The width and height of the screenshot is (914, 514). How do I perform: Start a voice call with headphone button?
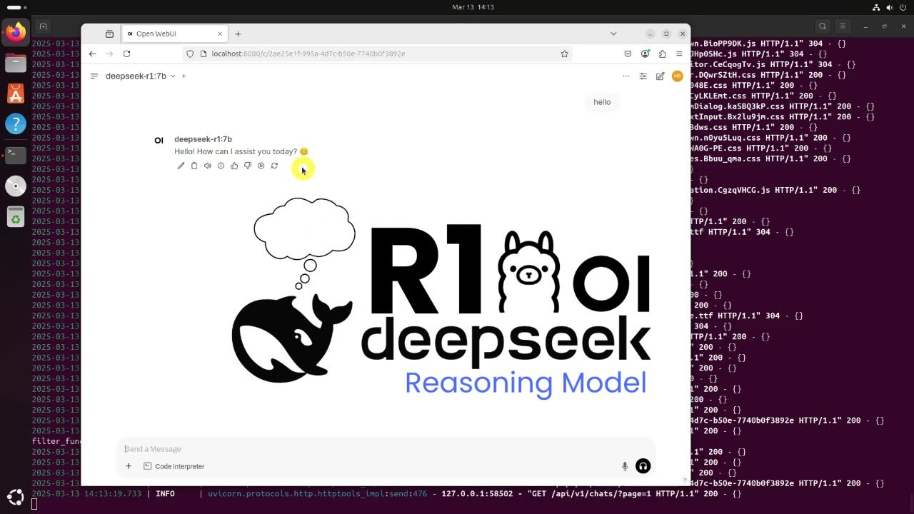pyautogui.click(x=643, y=466)
